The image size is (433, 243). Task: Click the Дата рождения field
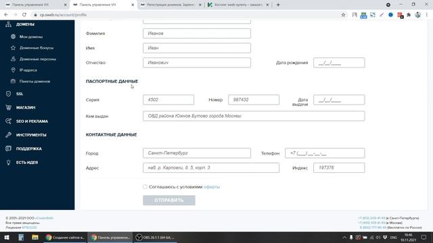coord(339,63)
